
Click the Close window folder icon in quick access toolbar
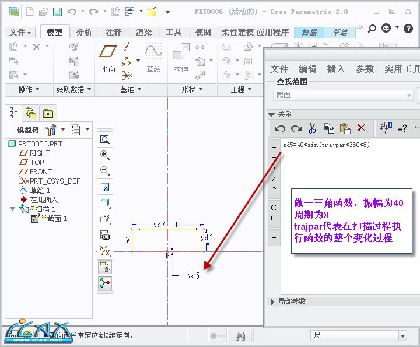tap(152, 12)
